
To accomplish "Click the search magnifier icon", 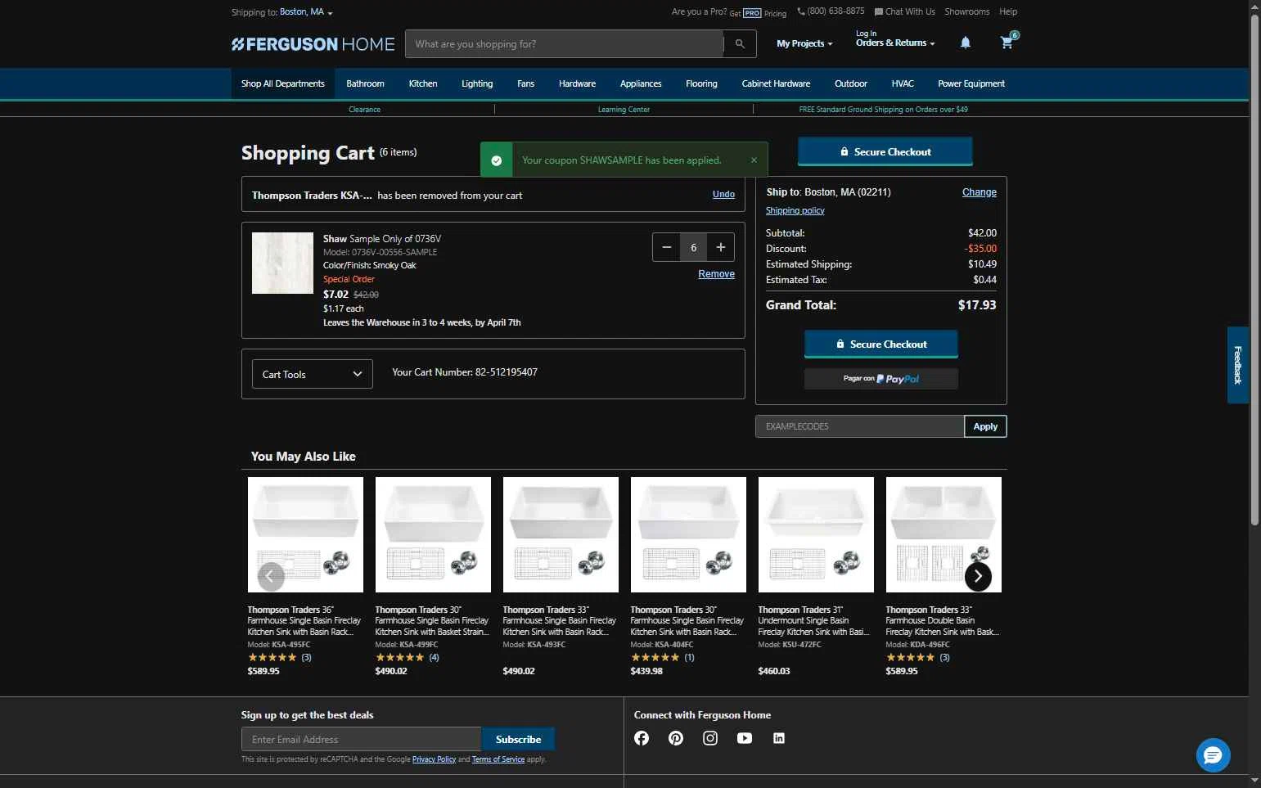I will [x=740, y=44].
